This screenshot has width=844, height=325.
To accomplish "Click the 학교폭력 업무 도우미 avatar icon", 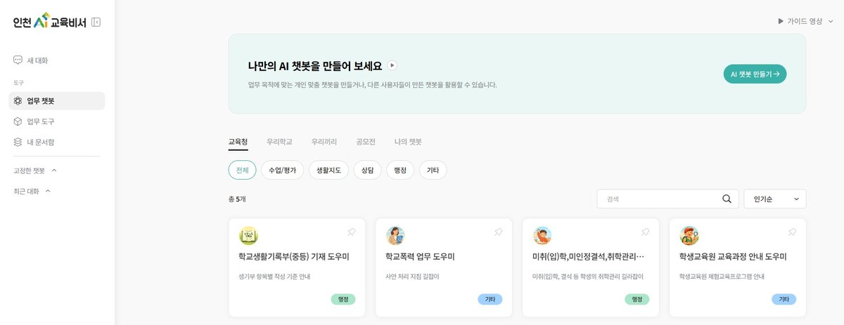I will coord(395,235).
